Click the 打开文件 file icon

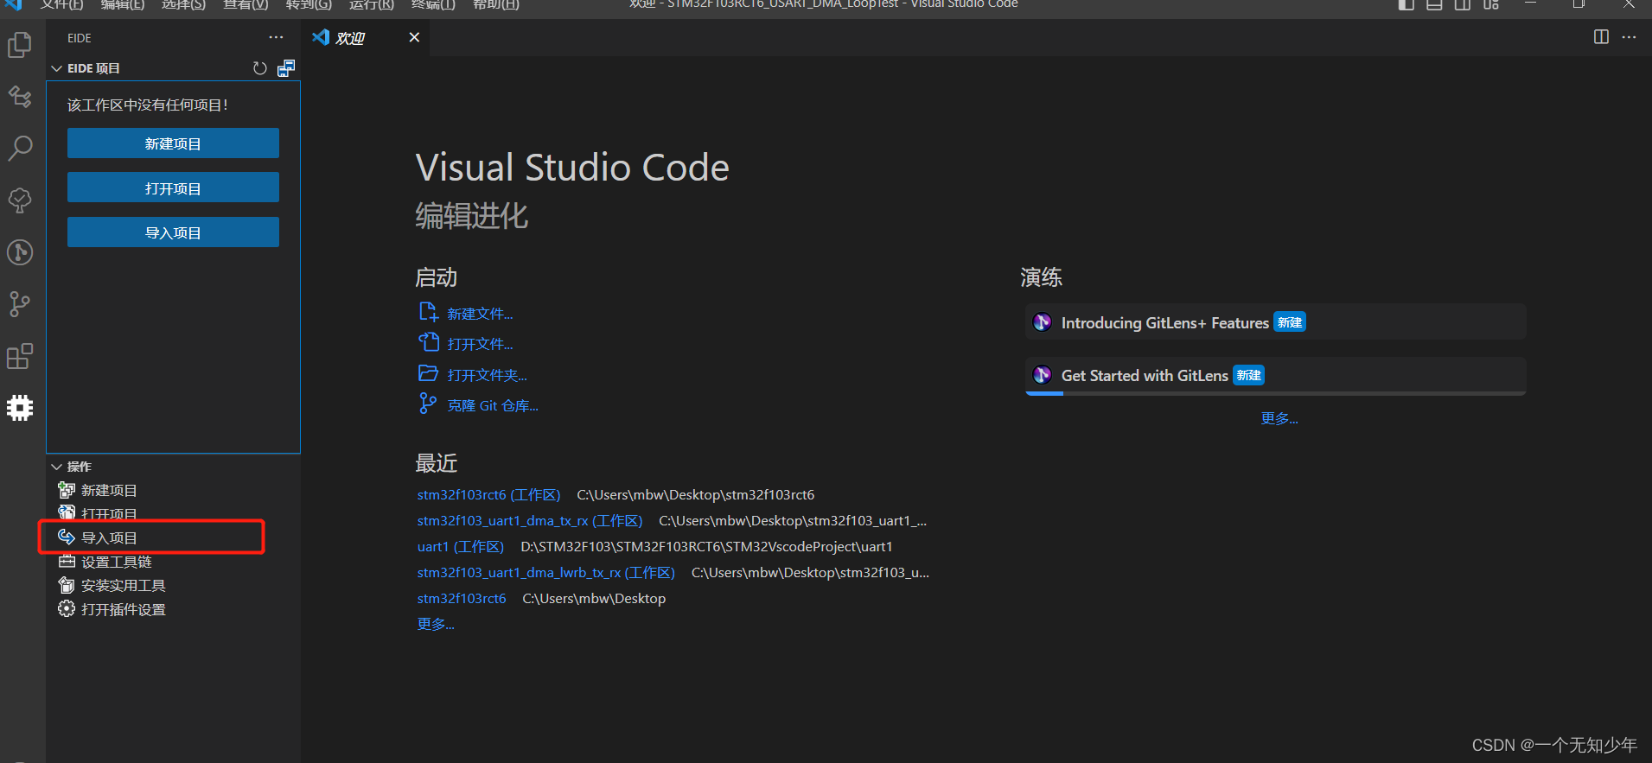pos(428,342)
